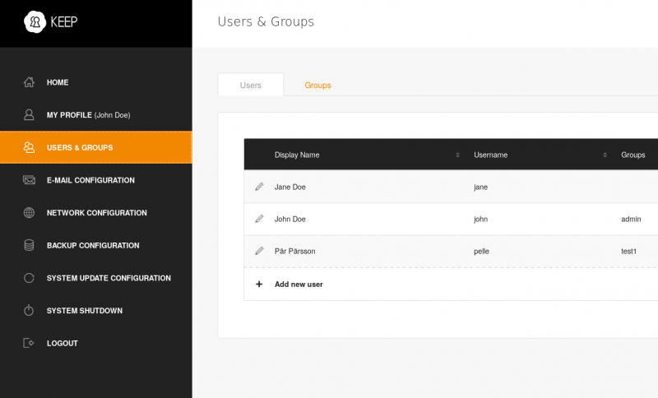This screenshot has height=398, width=658.
Task: Click the Groups column header
Action: tap(633, 155)
